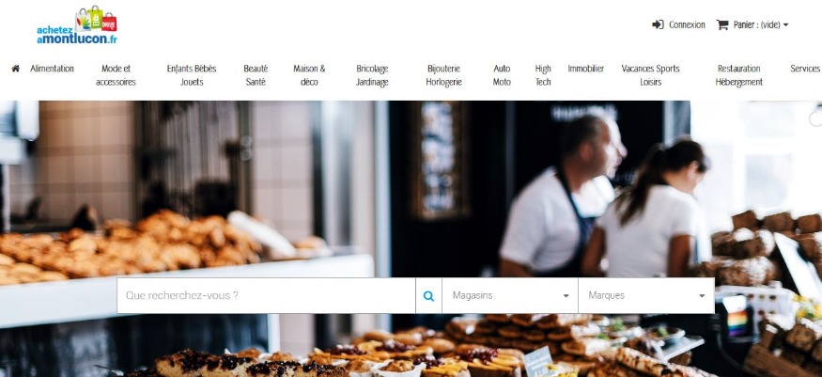
Task: Open the Beauté Santé menu
Action: [x=256, y=75]
